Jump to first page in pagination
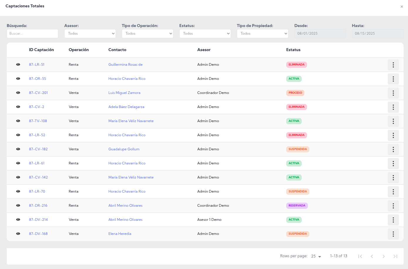 360,256
